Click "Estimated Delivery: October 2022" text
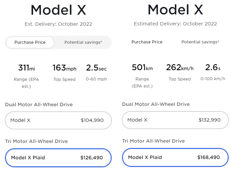Screen dimensions: 231x172 pyautogui.click(x=175, y=24)
